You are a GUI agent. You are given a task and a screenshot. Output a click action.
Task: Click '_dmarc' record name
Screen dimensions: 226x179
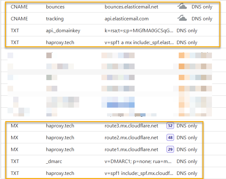[54, 161]
